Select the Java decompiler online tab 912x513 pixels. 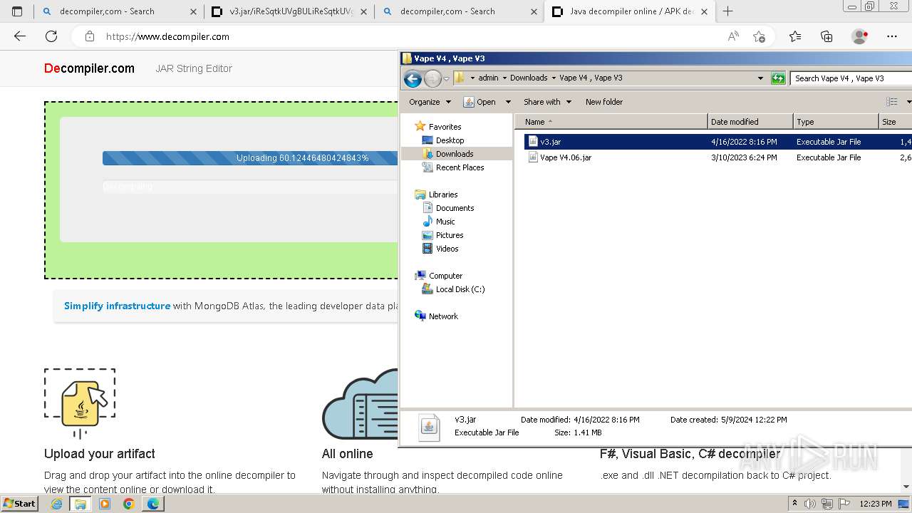click(x=629, y=11)
